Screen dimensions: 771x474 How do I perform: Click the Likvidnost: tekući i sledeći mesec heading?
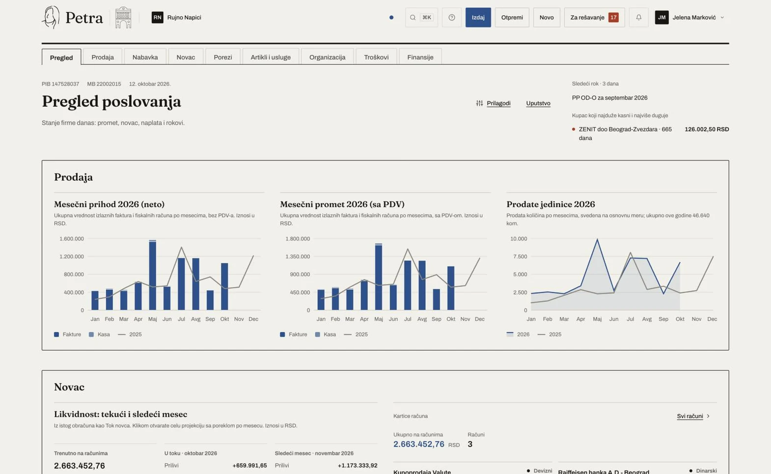(120, 414)
